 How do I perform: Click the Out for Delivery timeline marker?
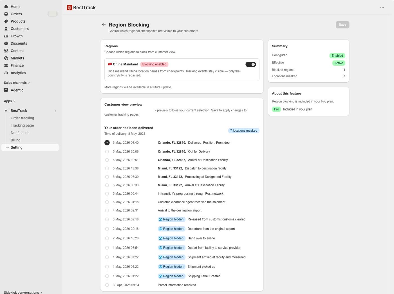point(107,152)
